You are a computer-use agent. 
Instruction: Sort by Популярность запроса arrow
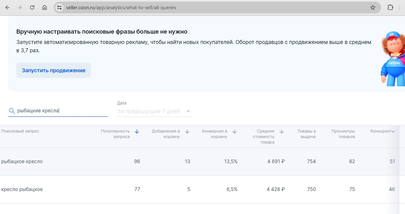[137, 132]
